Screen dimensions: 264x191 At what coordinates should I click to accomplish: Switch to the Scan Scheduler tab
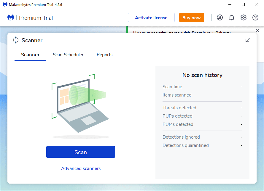click(x=68, y=55)
